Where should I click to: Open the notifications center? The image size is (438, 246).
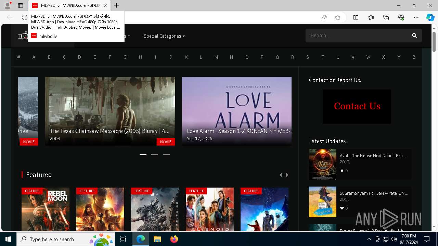(x=427, y=239)
